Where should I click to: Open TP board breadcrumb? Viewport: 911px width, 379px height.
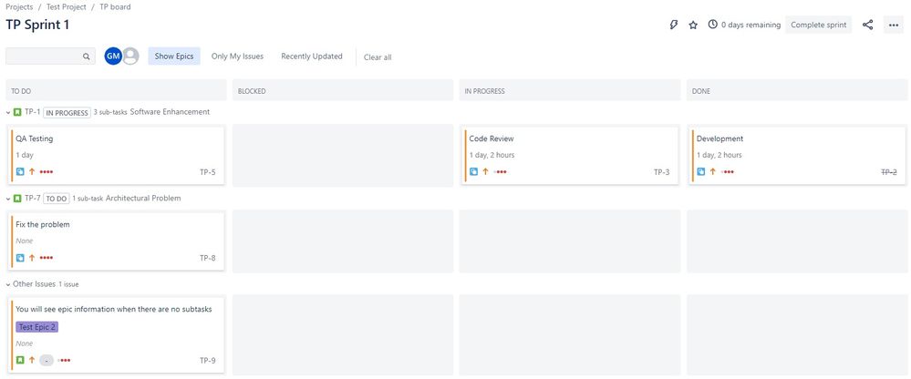coord(115,7)
